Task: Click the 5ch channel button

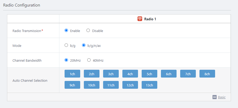Action: 149,74
